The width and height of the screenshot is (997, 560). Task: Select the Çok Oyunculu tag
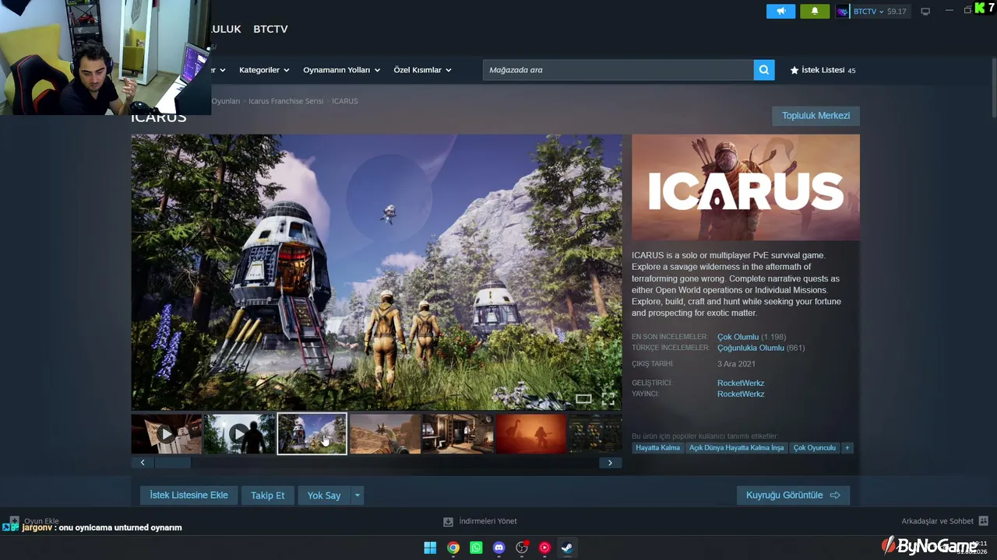tap(815, 448)
